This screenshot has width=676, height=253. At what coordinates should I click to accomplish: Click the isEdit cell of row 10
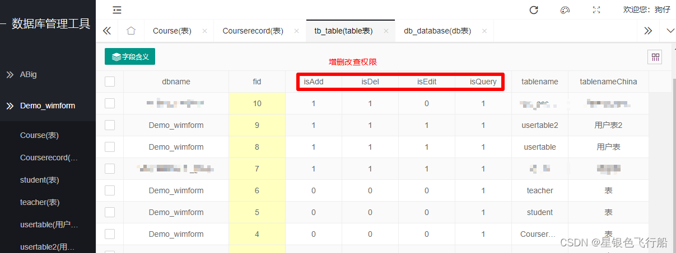coord(427,103)
